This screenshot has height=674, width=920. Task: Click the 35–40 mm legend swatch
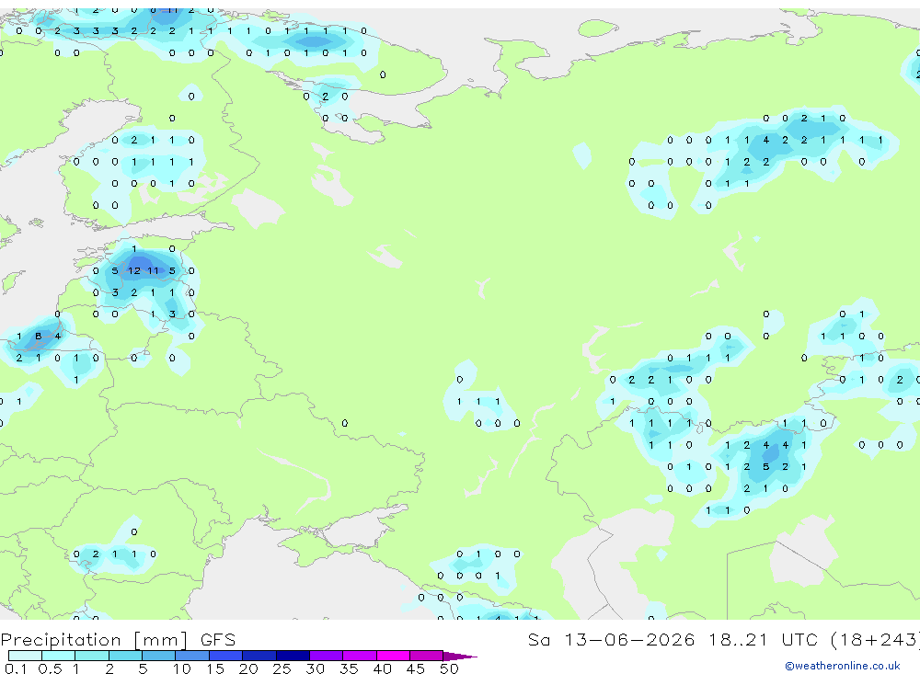[360, 656]
